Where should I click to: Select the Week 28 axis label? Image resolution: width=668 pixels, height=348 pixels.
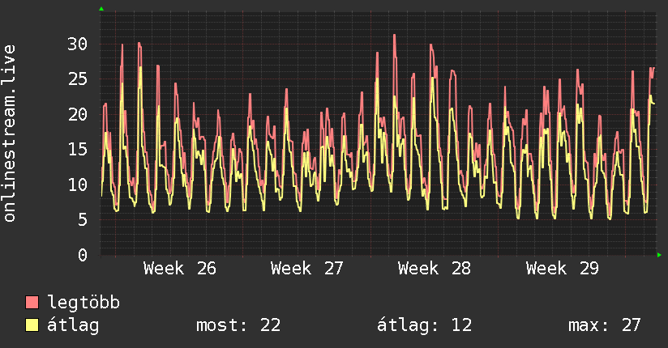434,269
